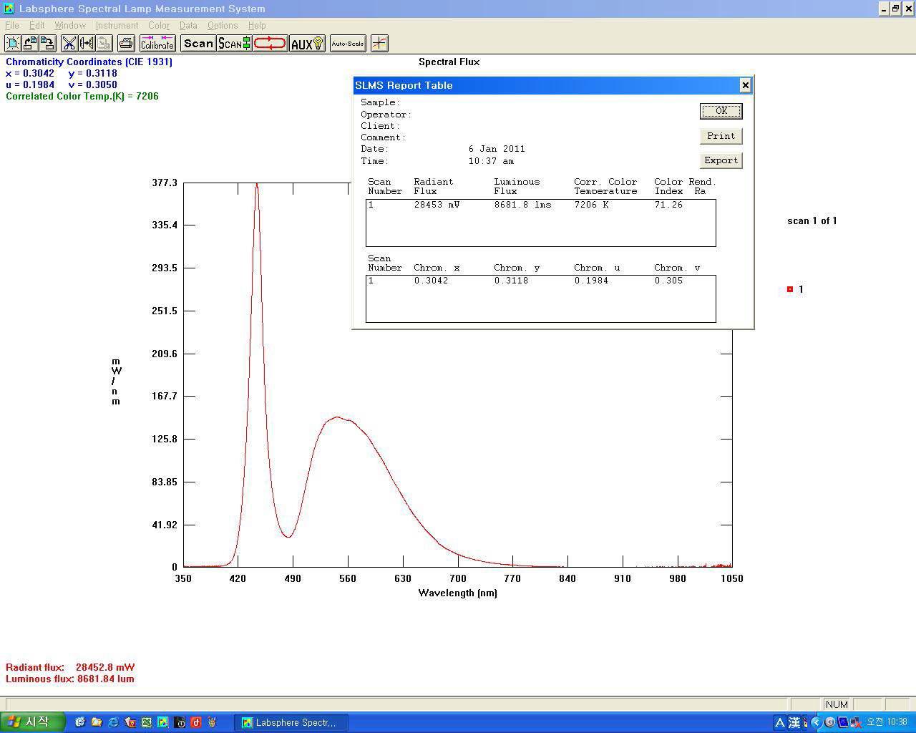Screen dimensions: 916x733
Task: Click the language bar A input mode icon
Action: pos(780,722)
